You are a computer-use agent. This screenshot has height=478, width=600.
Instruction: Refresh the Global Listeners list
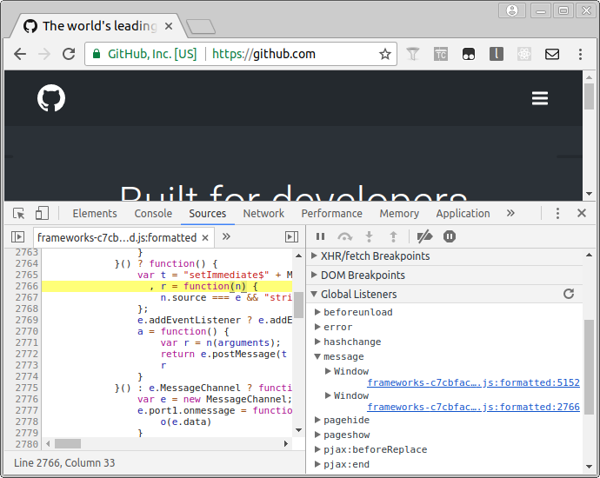point(569,294)
